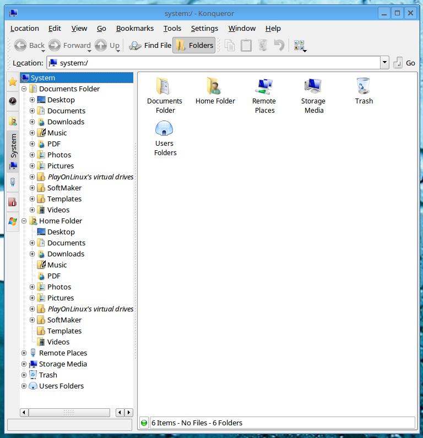Click '6 Items - No Files - 6 Folders' status text
Viewport: 423px width, 438px height.
point(197,423)
